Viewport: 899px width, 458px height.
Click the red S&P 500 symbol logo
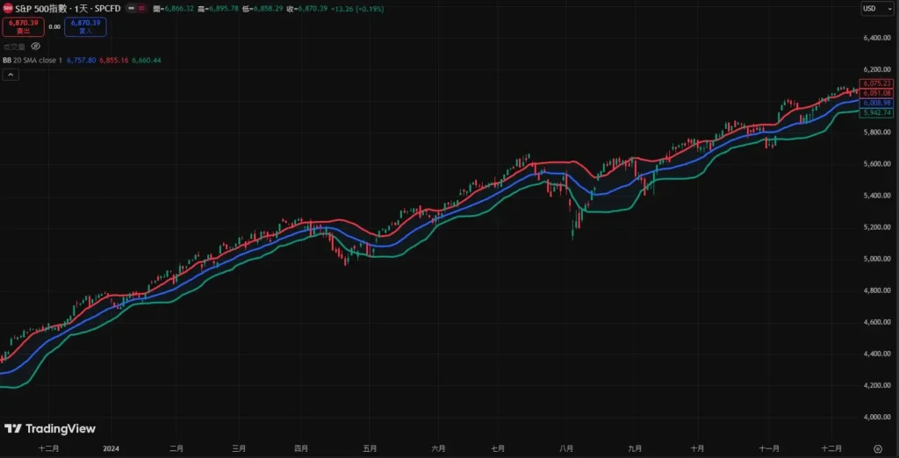(8, 7)
